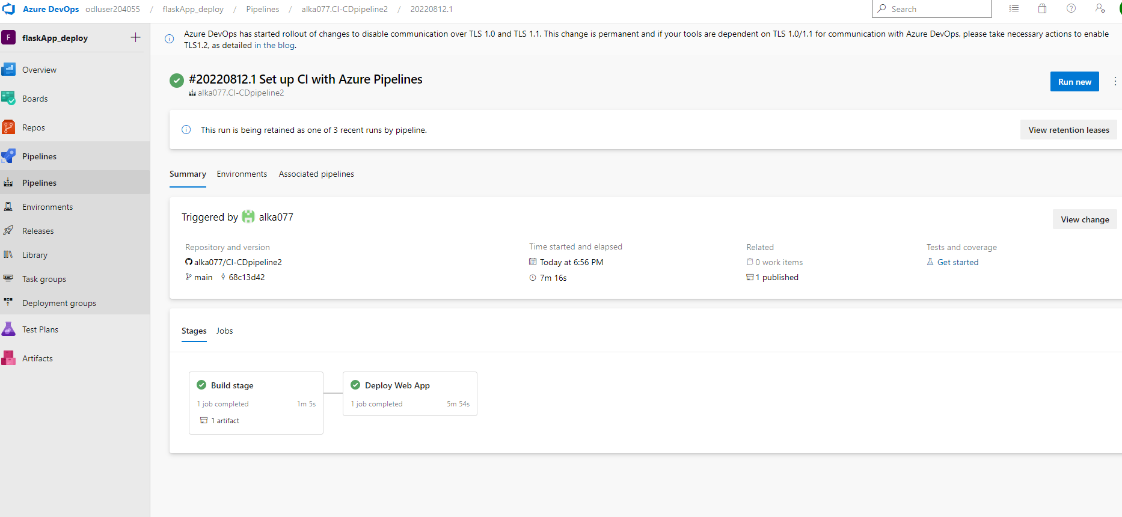Add new item with plus icon
This screenshot has width=1122, height=517.
pyautogui.click(x=136, y=38)
